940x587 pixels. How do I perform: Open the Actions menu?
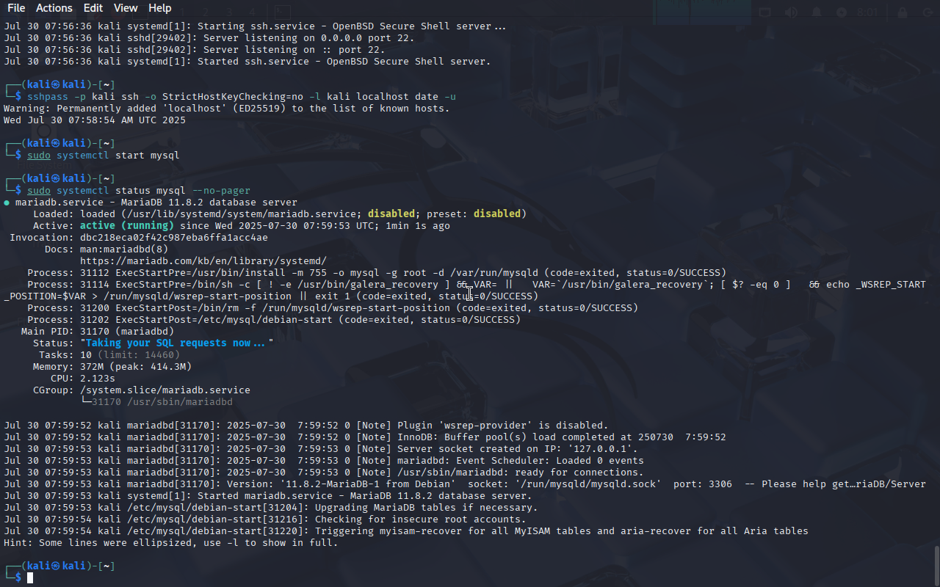coord(54,8)
